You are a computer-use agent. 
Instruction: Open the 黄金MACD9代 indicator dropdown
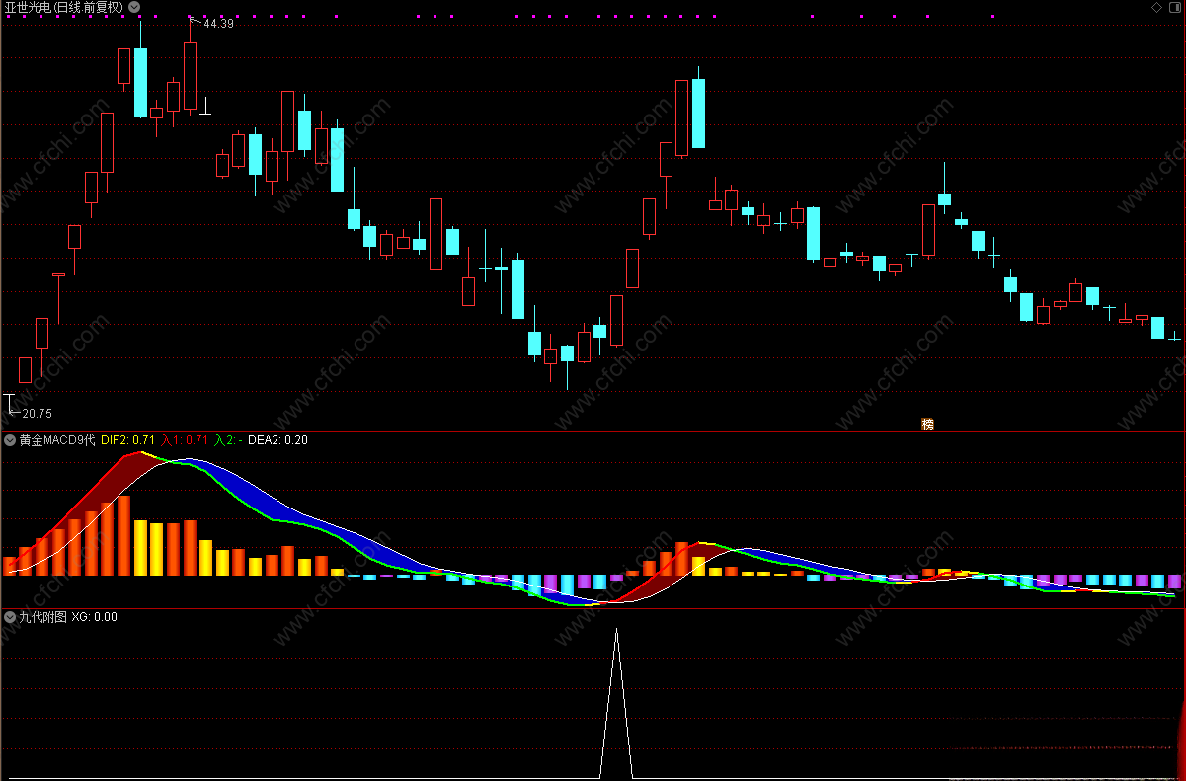point(10,440)
